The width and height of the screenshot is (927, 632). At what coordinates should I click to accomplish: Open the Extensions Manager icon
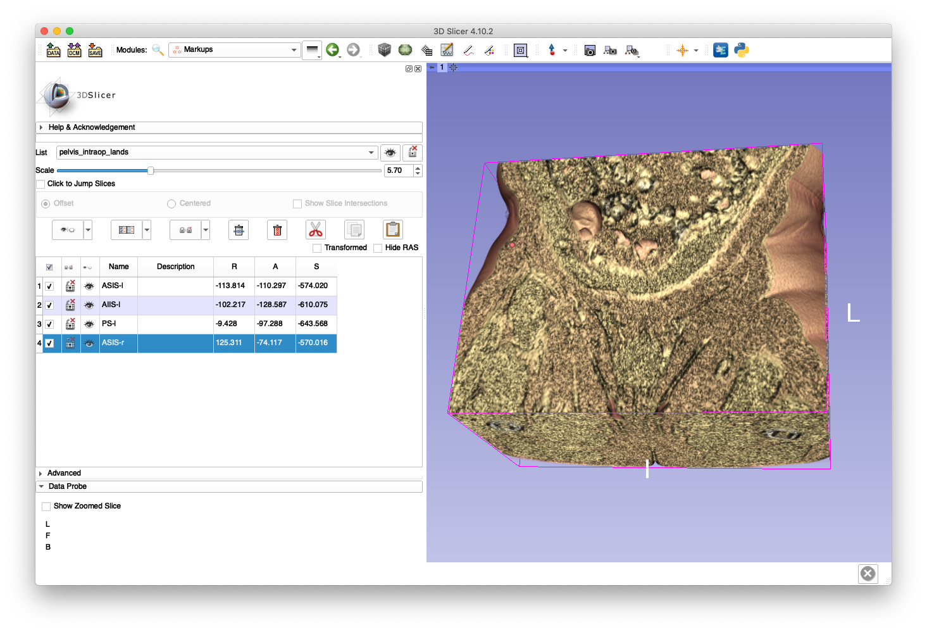coord(720,50)
